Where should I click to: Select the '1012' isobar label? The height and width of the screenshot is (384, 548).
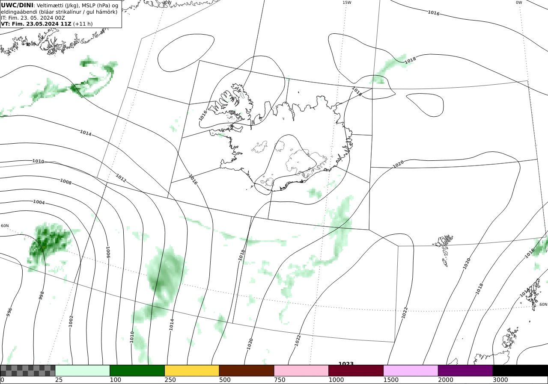[x=121, y=178]
